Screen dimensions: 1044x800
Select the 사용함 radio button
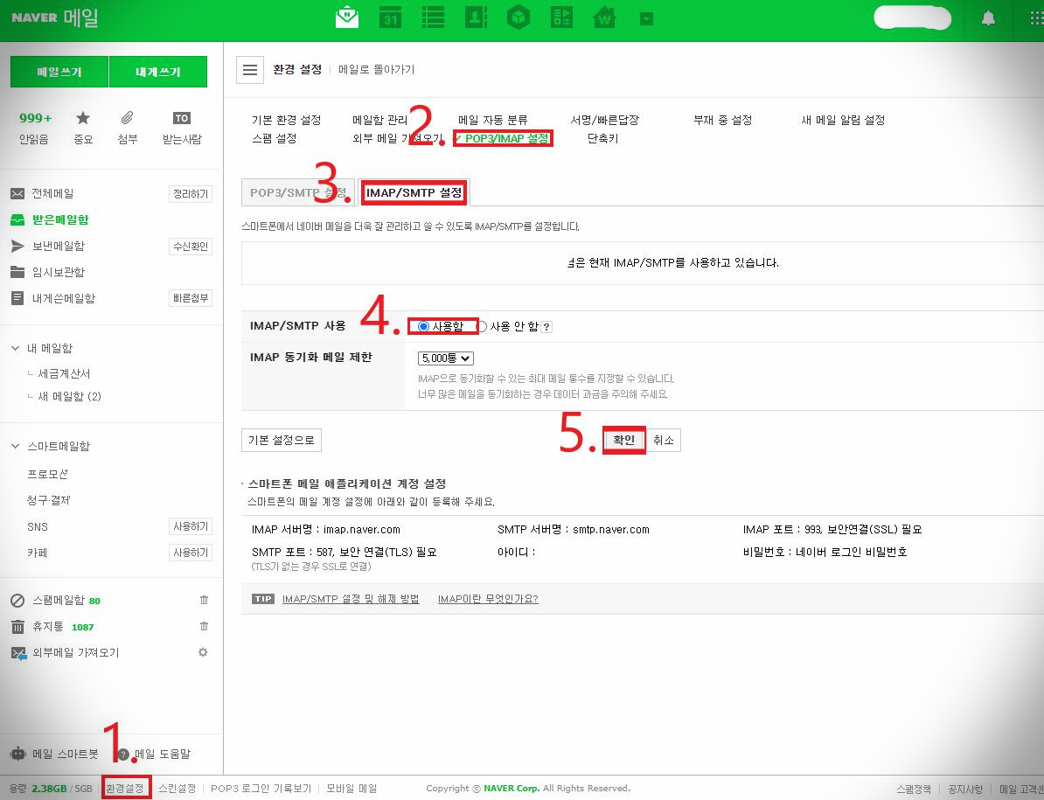pyautogui.click(x=423, y=326)
